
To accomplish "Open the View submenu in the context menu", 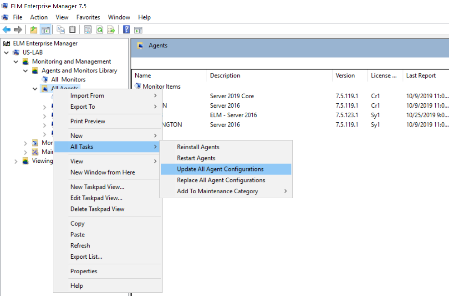I will point(107,161).
